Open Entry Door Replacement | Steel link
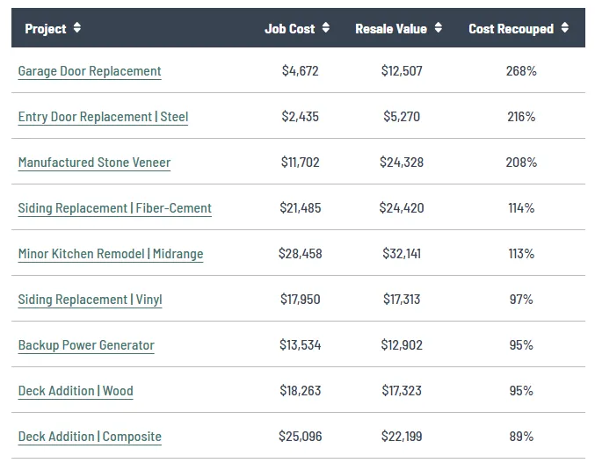Image resolution: width=595 pixels, height=463 pixels. pos(103,117)
